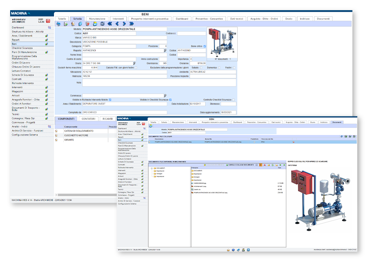
Task: Click the lookup icon next to Orario field
Action: click(134, 63)
